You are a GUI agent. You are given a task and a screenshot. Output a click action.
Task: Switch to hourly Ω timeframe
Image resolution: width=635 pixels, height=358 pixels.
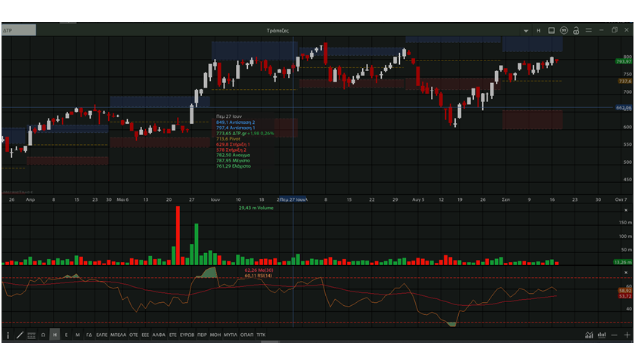[x=43, y=335]
